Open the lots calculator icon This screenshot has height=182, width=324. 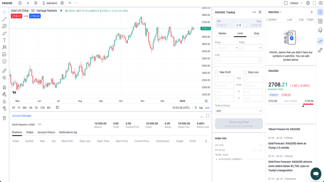(x=260, y=60)
